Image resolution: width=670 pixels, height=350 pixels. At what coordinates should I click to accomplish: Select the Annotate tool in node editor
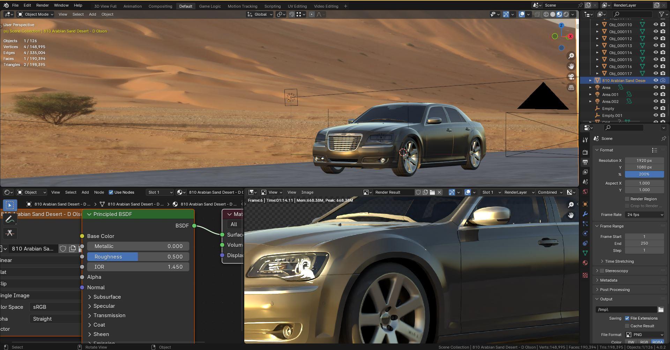tap(10, 219)
